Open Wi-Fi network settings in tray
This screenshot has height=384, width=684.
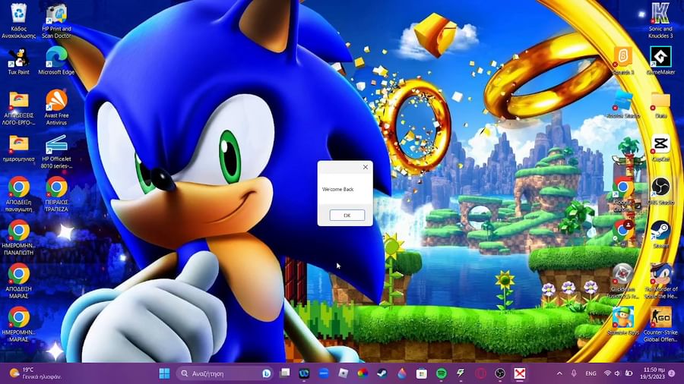[607, 373]
